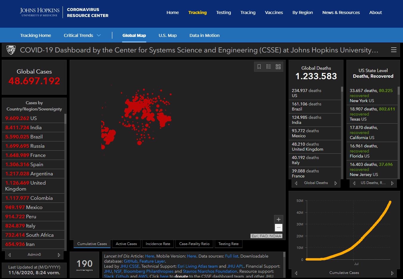
Task: Open the By Region navigation item
Action: click(303, 13)
